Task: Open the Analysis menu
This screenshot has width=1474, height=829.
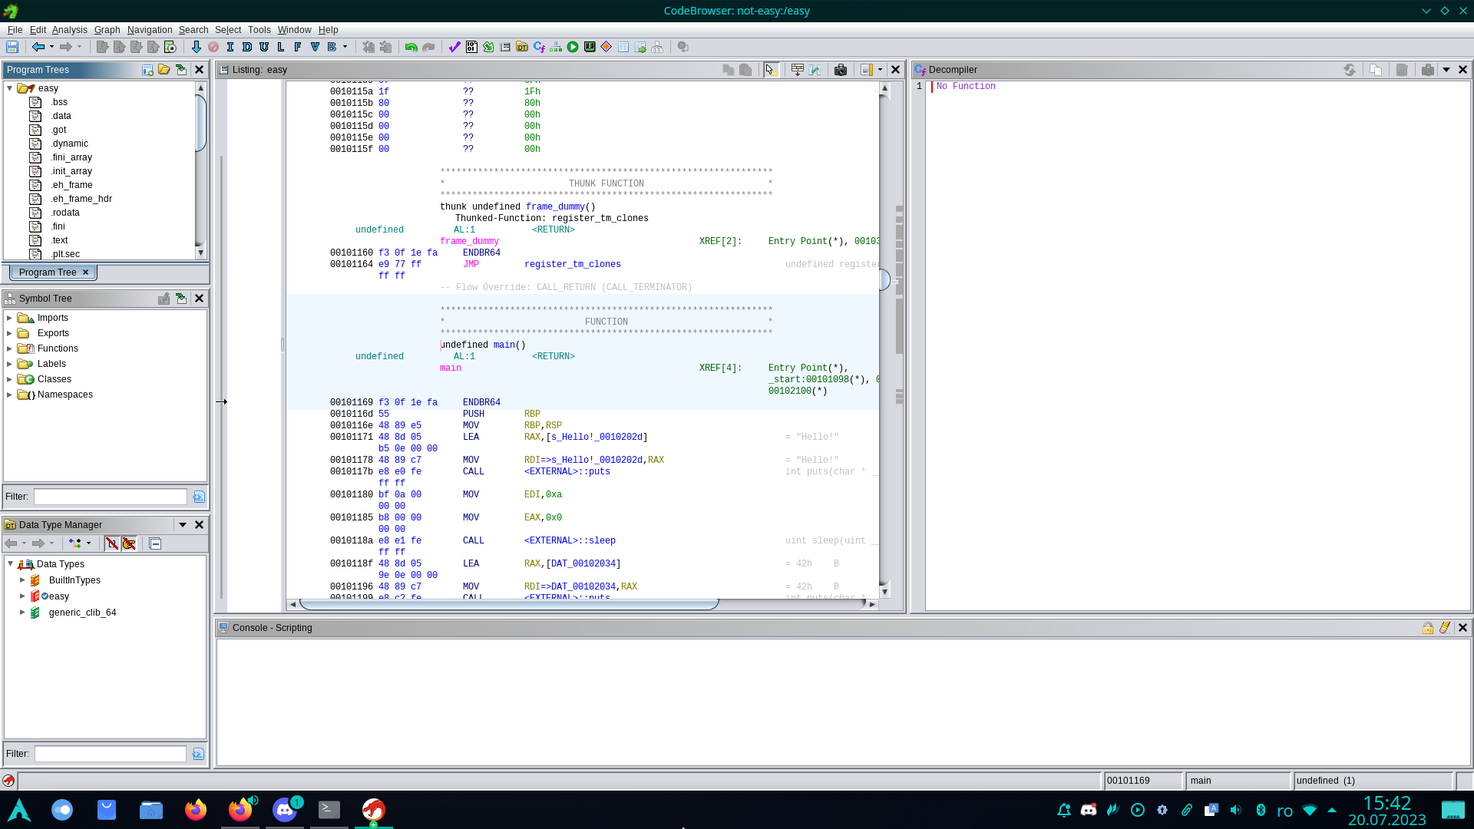Action: [x=69, y=30]
